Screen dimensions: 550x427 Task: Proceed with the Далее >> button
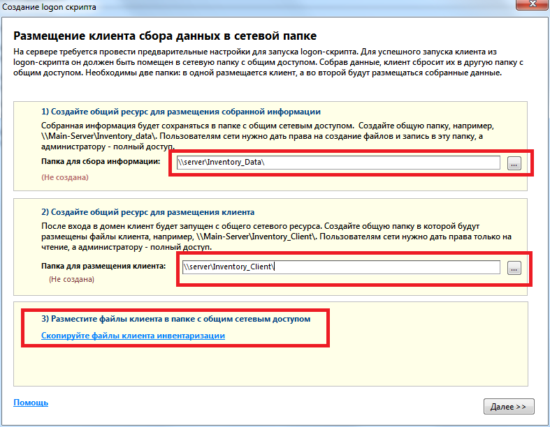click(x=509, y=406)
